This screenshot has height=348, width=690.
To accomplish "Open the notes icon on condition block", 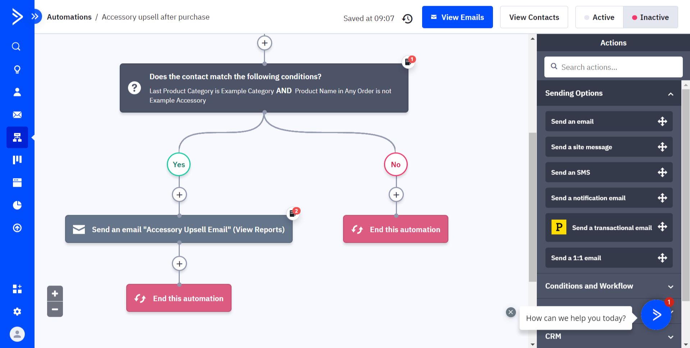I will coord(408,62).
